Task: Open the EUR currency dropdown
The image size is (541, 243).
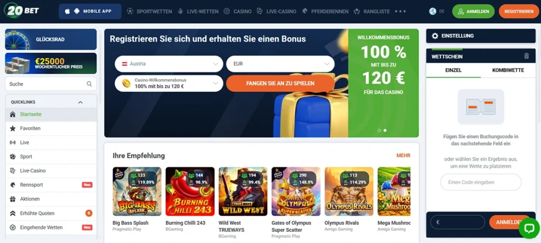Action: coord(280,64)
